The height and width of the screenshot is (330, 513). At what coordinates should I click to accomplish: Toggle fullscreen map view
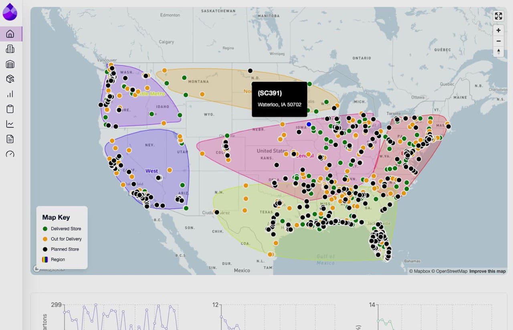498,16
